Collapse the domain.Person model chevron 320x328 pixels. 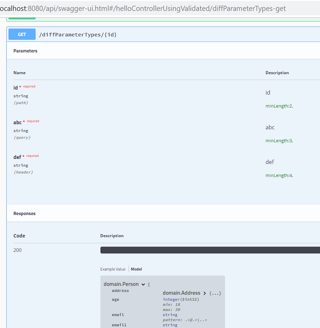143,284
